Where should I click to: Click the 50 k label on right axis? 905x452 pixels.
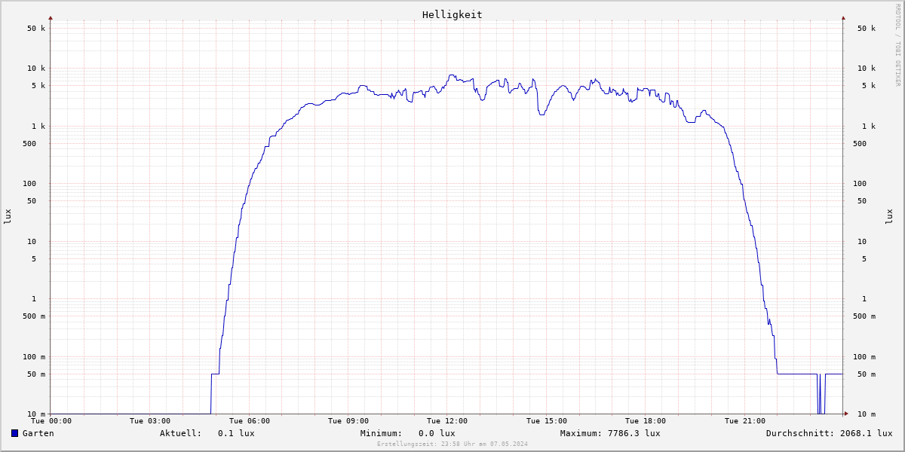click(867, 29)
